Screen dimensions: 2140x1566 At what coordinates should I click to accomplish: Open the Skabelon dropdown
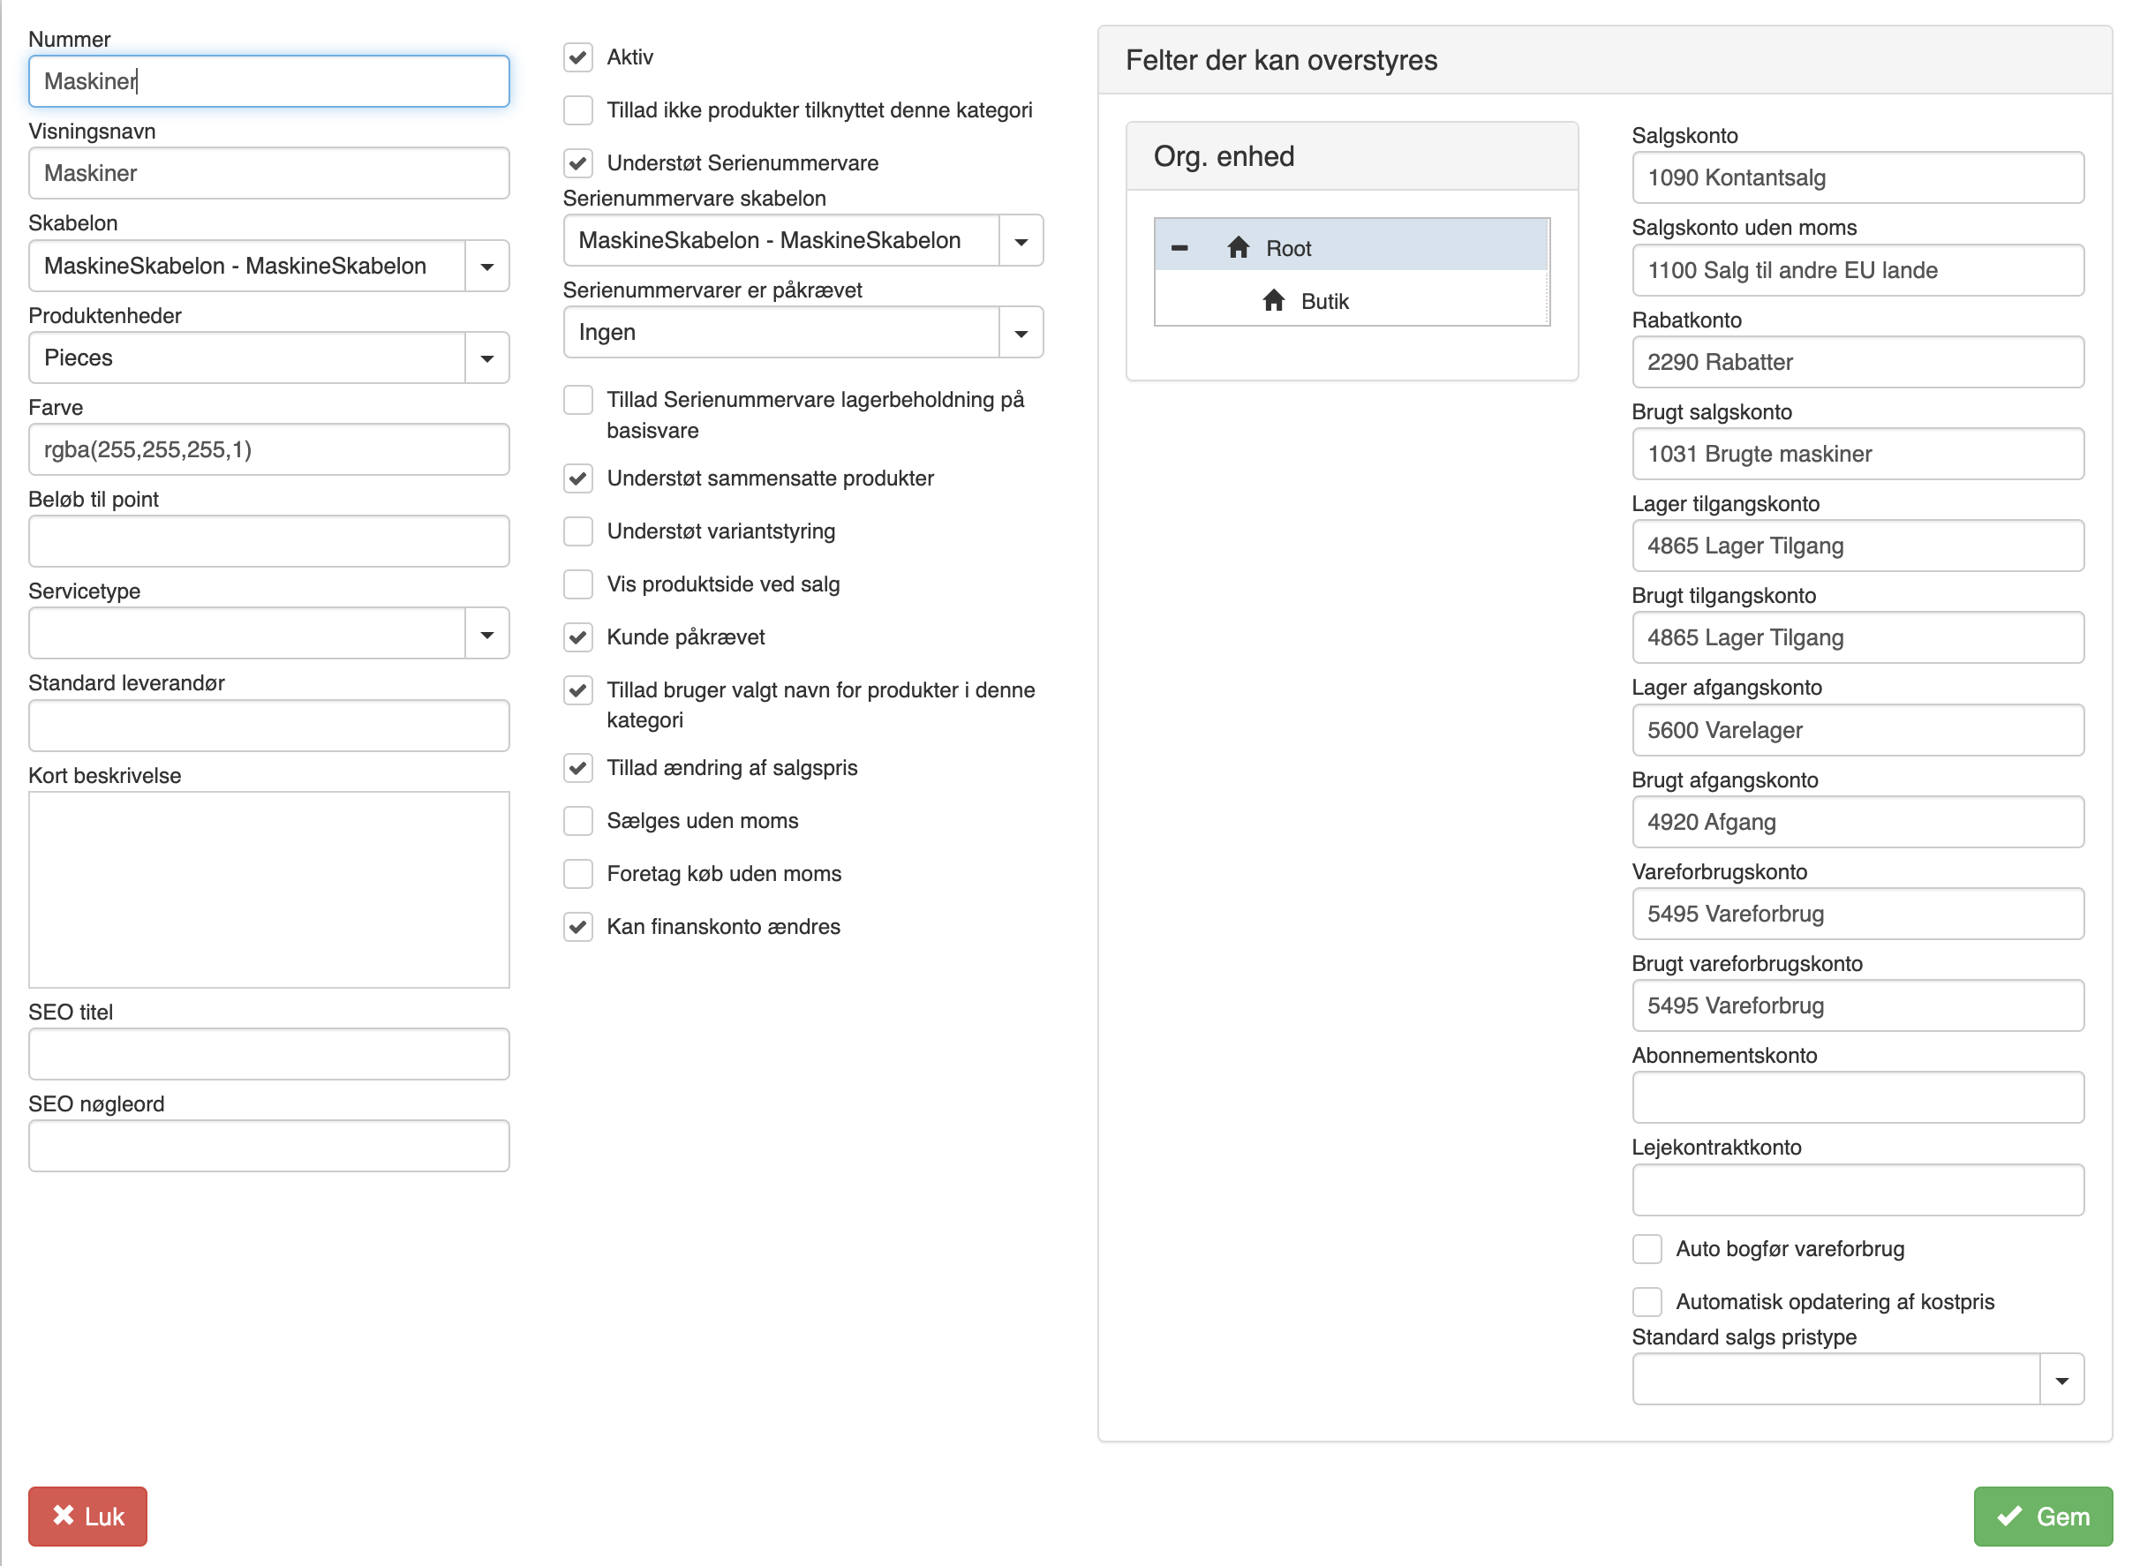point(487,266)
